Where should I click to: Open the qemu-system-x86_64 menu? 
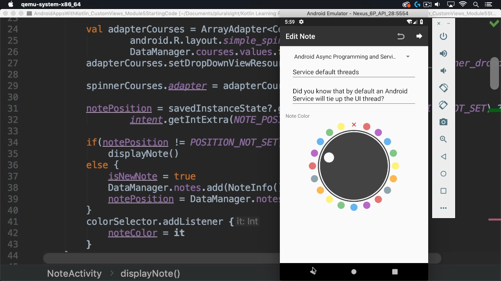point(51,5)
